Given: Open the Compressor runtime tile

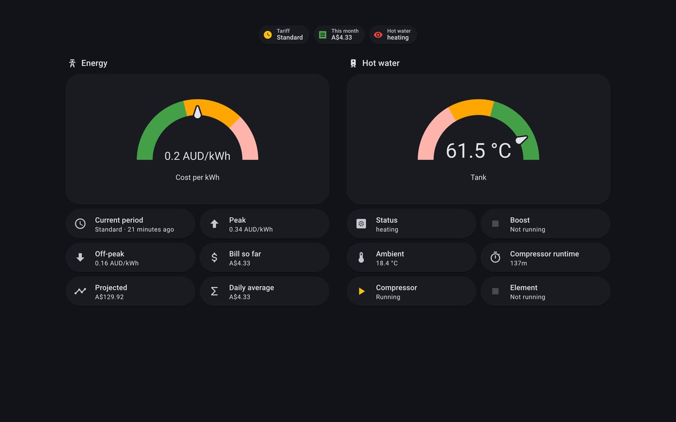Looking at the screenshot, I should coord(545,258).
